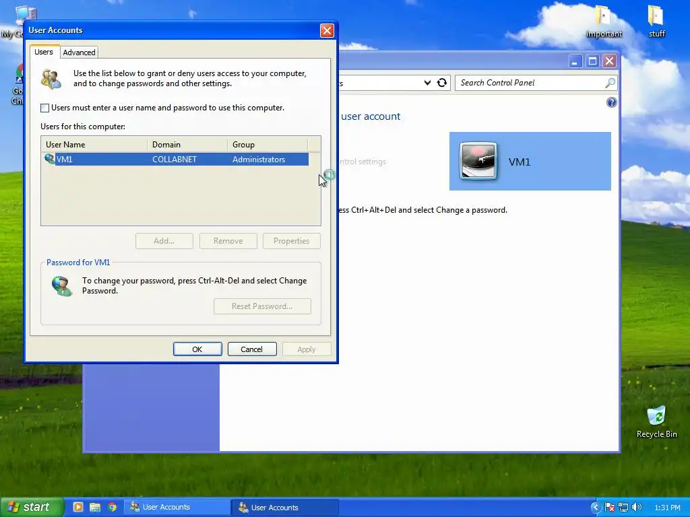Click the User Name column header
The height and width of the screenshot is (517, 690).
pos(94,144)
